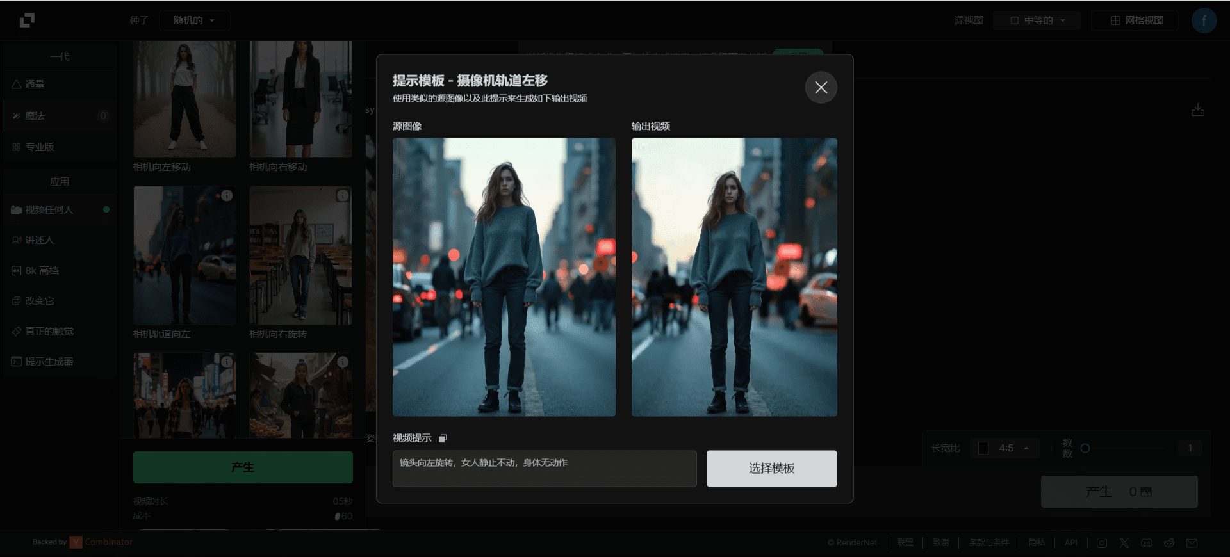Select 通量 in the sidebar
Screen dimensions: 1230x557
point(60,85)
